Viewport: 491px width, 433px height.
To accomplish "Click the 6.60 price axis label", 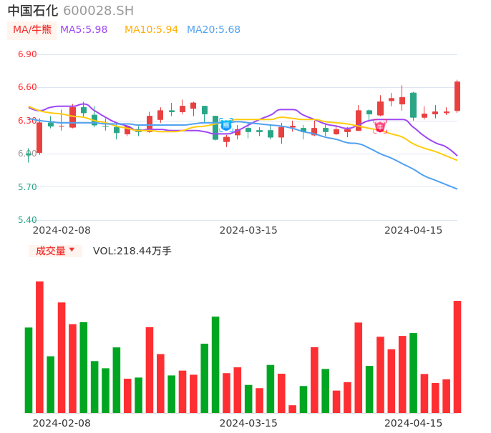I will (x=27, y=87).
